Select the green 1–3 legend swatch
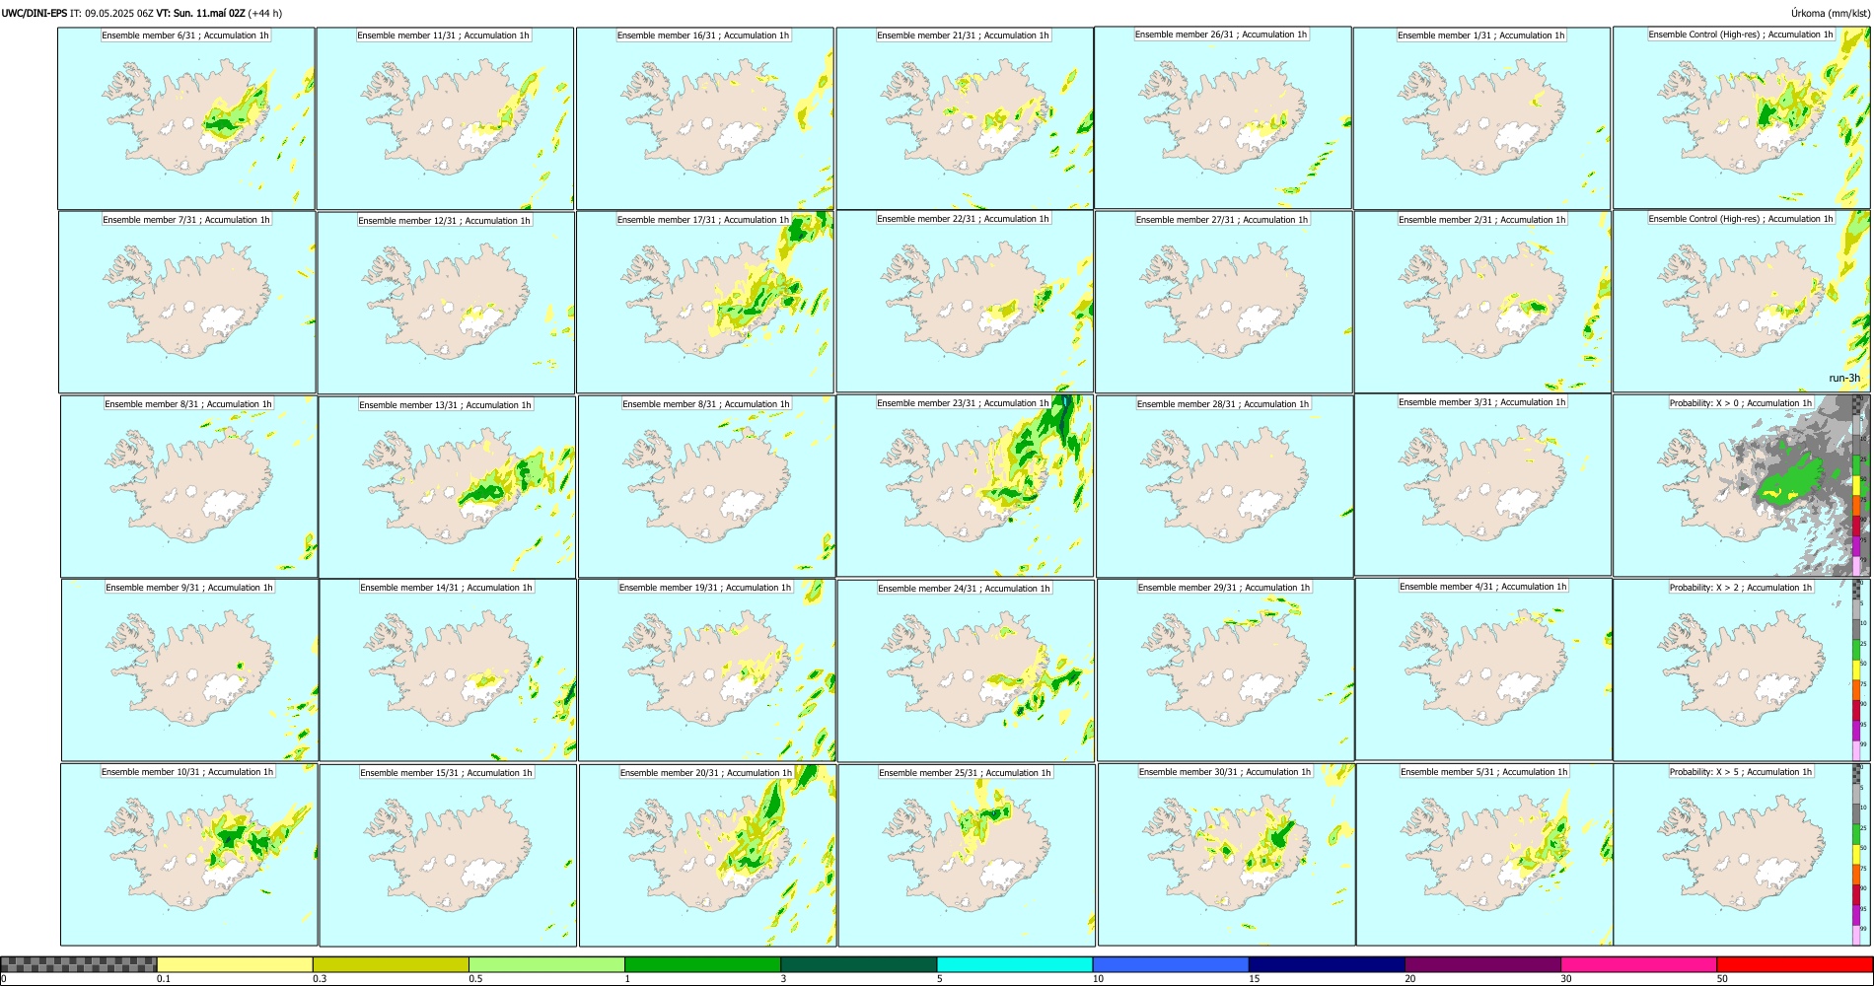1874x986 pixels. (x=702, y=964)
